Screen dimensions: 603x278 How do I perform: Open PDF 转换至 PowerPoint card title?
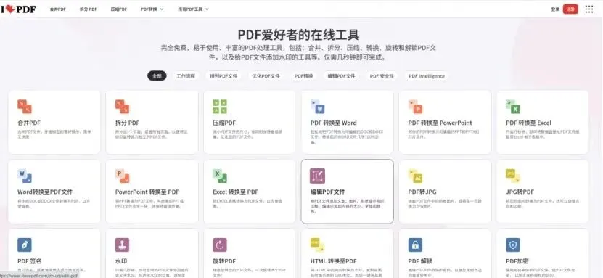440,123
